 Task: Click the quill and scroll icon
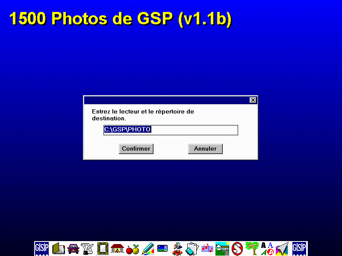coord(88,248)
